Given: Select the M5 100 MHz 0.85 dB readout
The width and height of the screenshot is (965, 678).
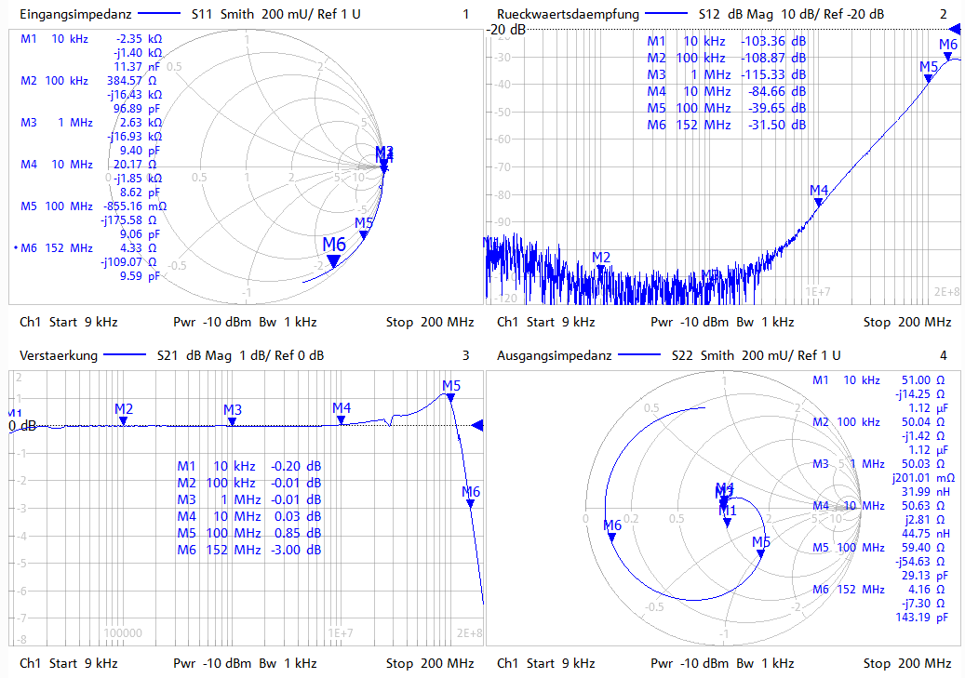Looking at the screenshot, I should [x=249, y=533].
